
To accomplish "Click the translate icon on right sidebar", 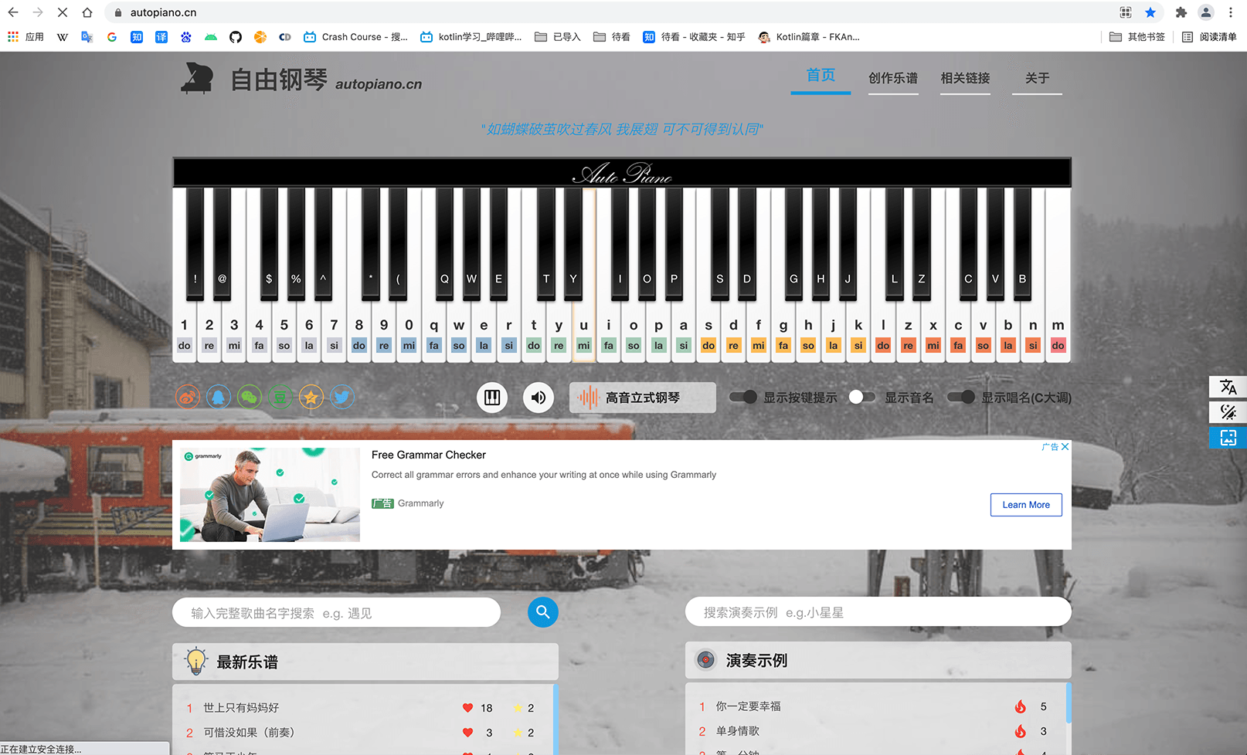I will tap(1228, 387).
